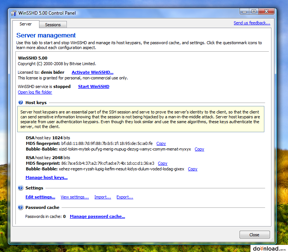Click the 'stopped' service status text
This screenshot has width=288, height=252.
pos(62,86)
